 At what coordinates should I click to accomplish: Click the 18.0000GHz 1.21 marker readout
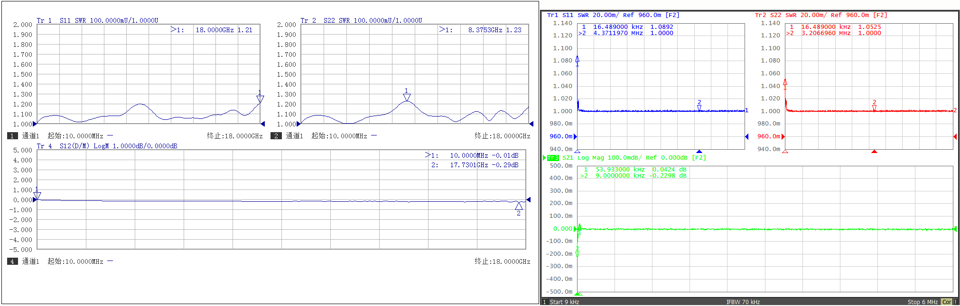224,30
